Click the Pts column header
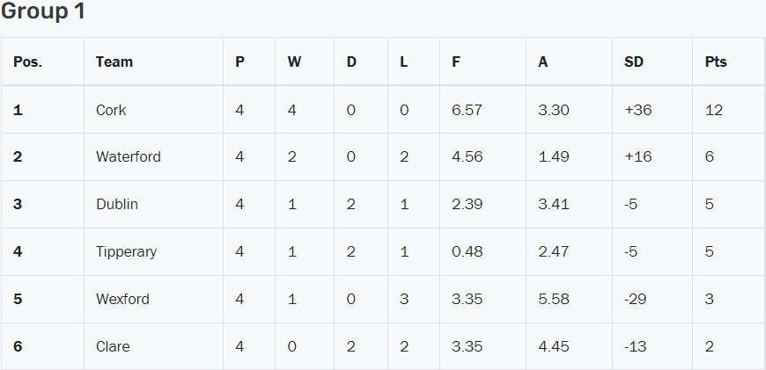The width and height of the screenshot is (766, 370). (716, 62)
